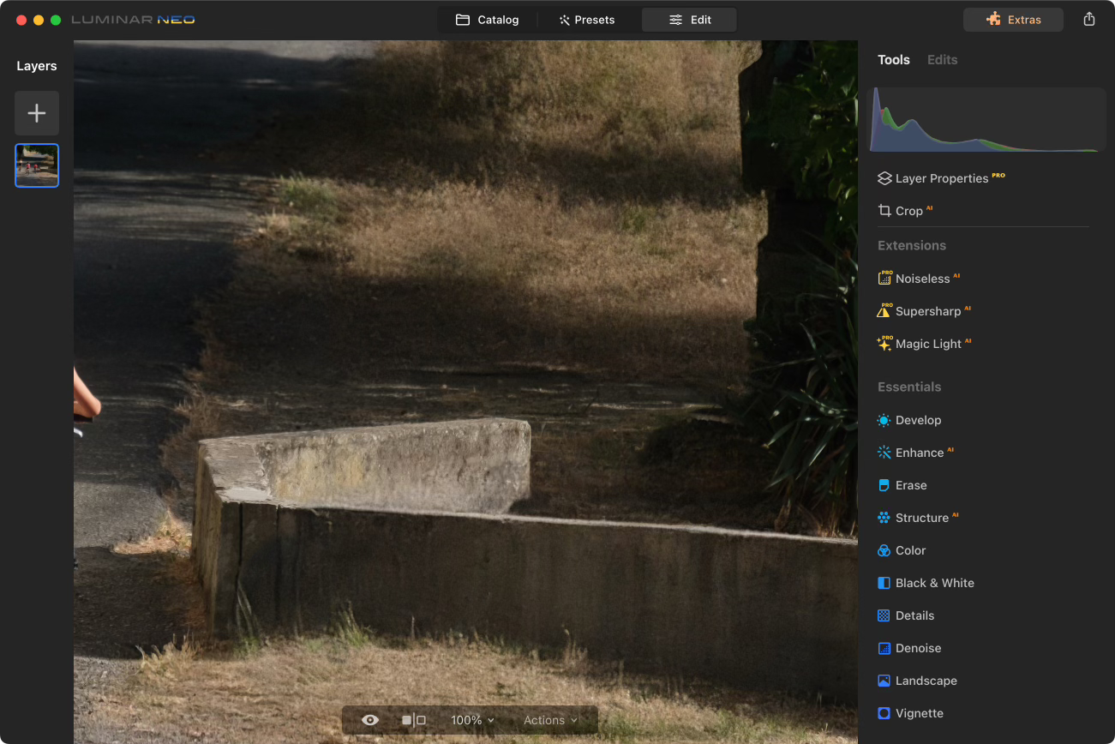Click the Develop sun icon

[884, 420]
